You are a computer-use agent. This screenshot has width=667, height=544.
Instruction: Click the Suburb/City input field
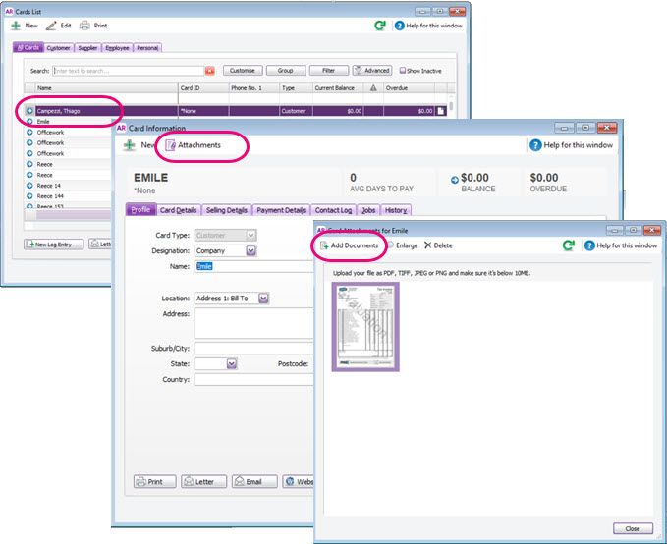pyautogui.click(x=253, y=348)
